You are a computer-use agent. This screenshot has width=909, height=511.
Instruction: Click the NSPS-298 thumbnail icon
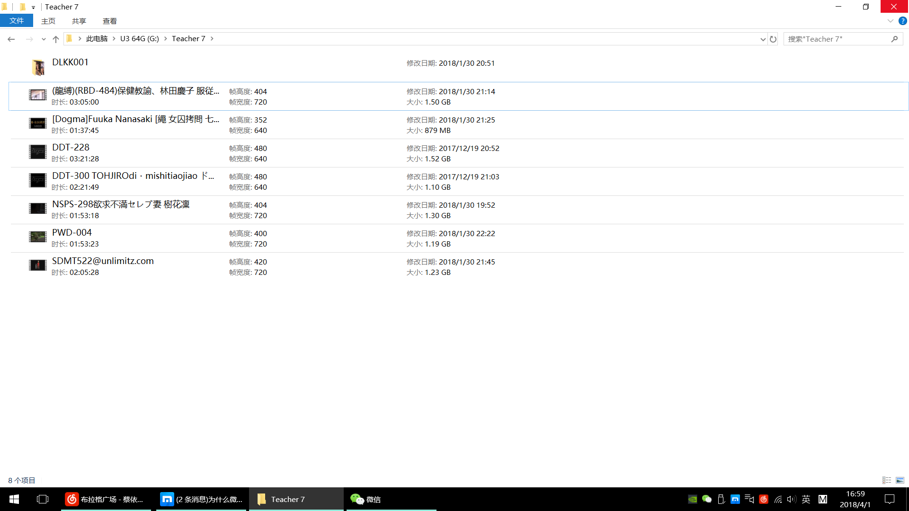pos(38,209)
